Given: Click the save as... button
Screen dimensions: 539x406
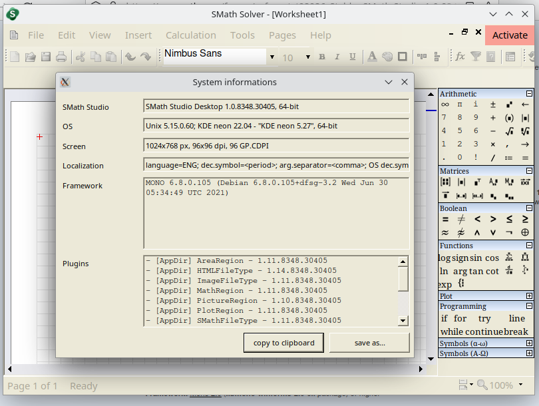Looking at the screenshot, I should [x=369, y=343].
